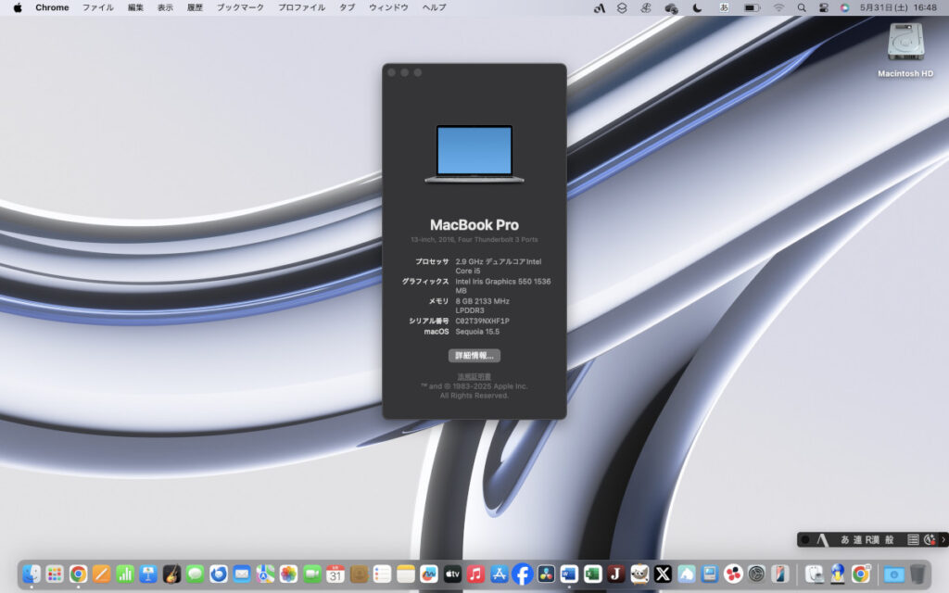
Task: Open Messages in the Dock
Action: (195, 574)
